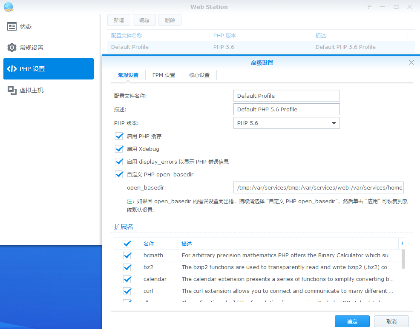Switch to the FPM 设置 tab

point(164,75)
